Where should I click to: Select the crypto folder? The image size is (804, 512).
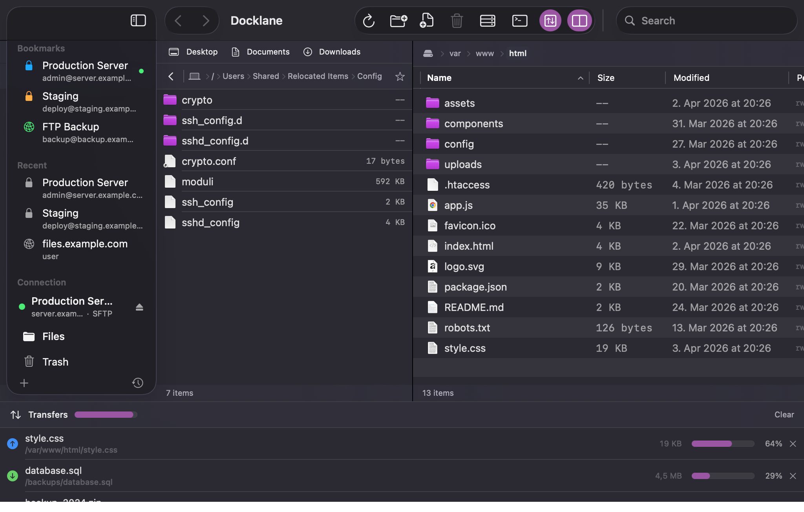tap(284, 100)
